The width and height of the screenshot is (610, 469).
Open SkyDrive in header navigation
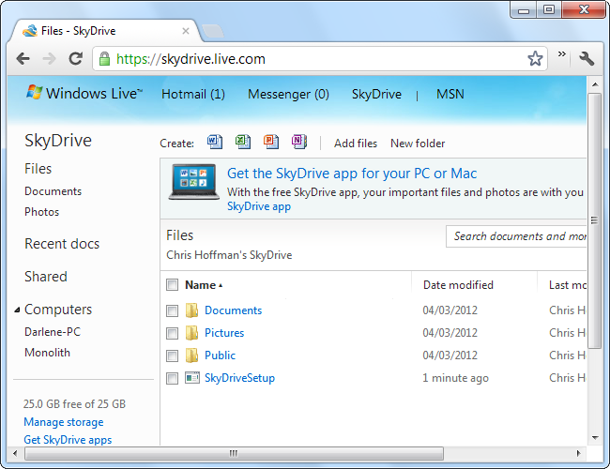(x=376, y=94)
